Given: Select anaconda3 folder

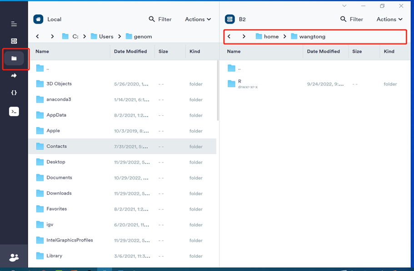Looking at the screenshot, I should tap(122, 99).
